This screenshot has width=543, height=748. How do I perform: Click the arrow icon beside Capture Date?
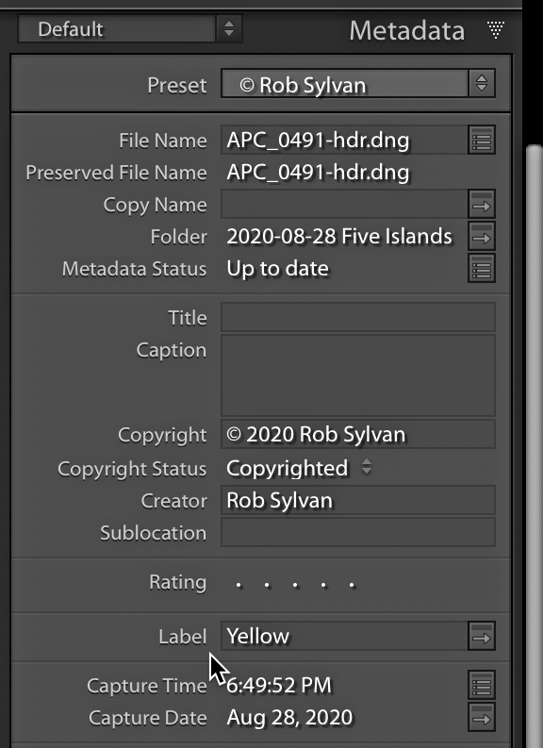482,717
